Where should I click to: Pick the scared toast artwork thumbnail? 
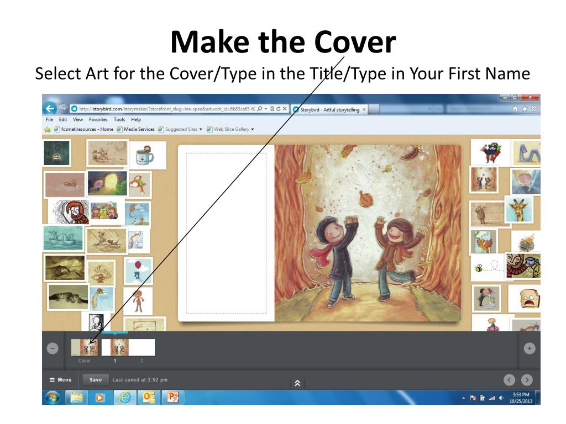coord(526,299)
